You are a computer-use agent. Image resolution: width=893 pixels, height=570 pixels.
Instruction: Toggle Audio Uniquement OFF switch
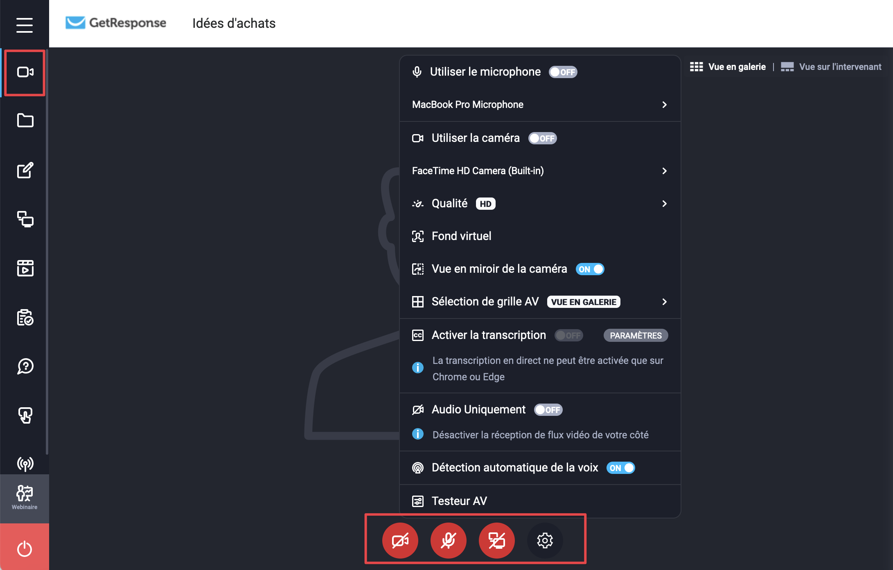548,409
